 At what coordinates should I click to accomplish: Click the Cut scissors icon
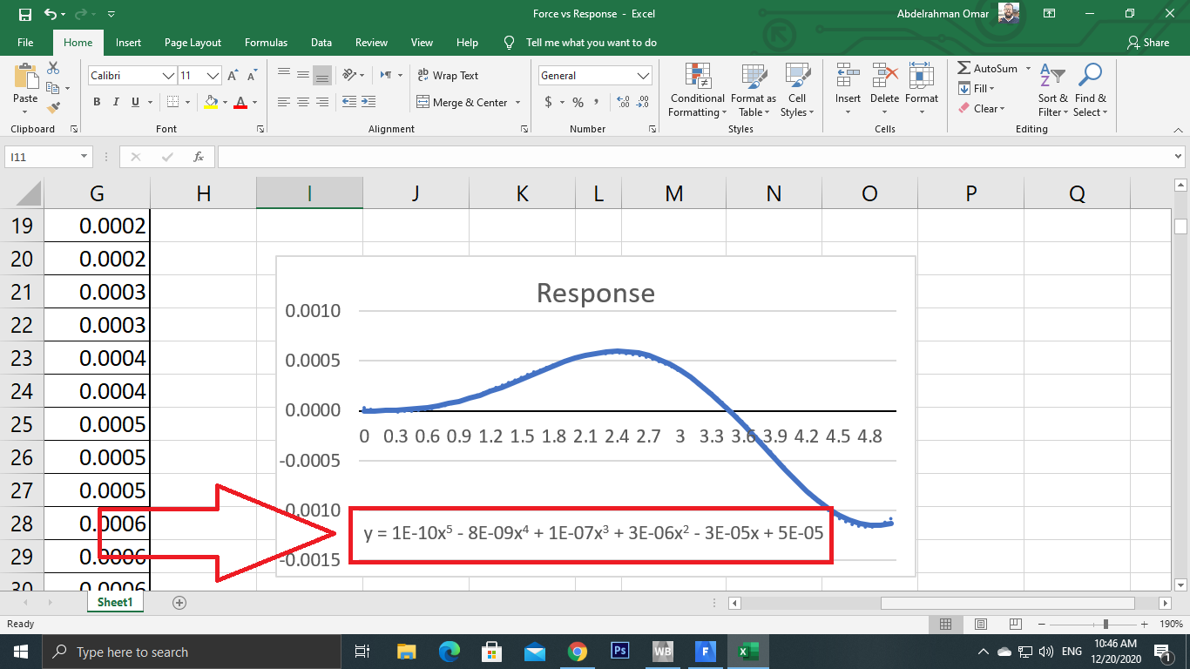pos(53,68)
